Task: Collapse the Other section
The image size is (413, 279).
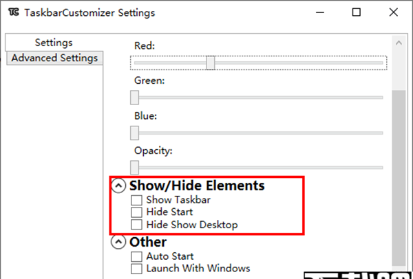Action: click(118, 242)
